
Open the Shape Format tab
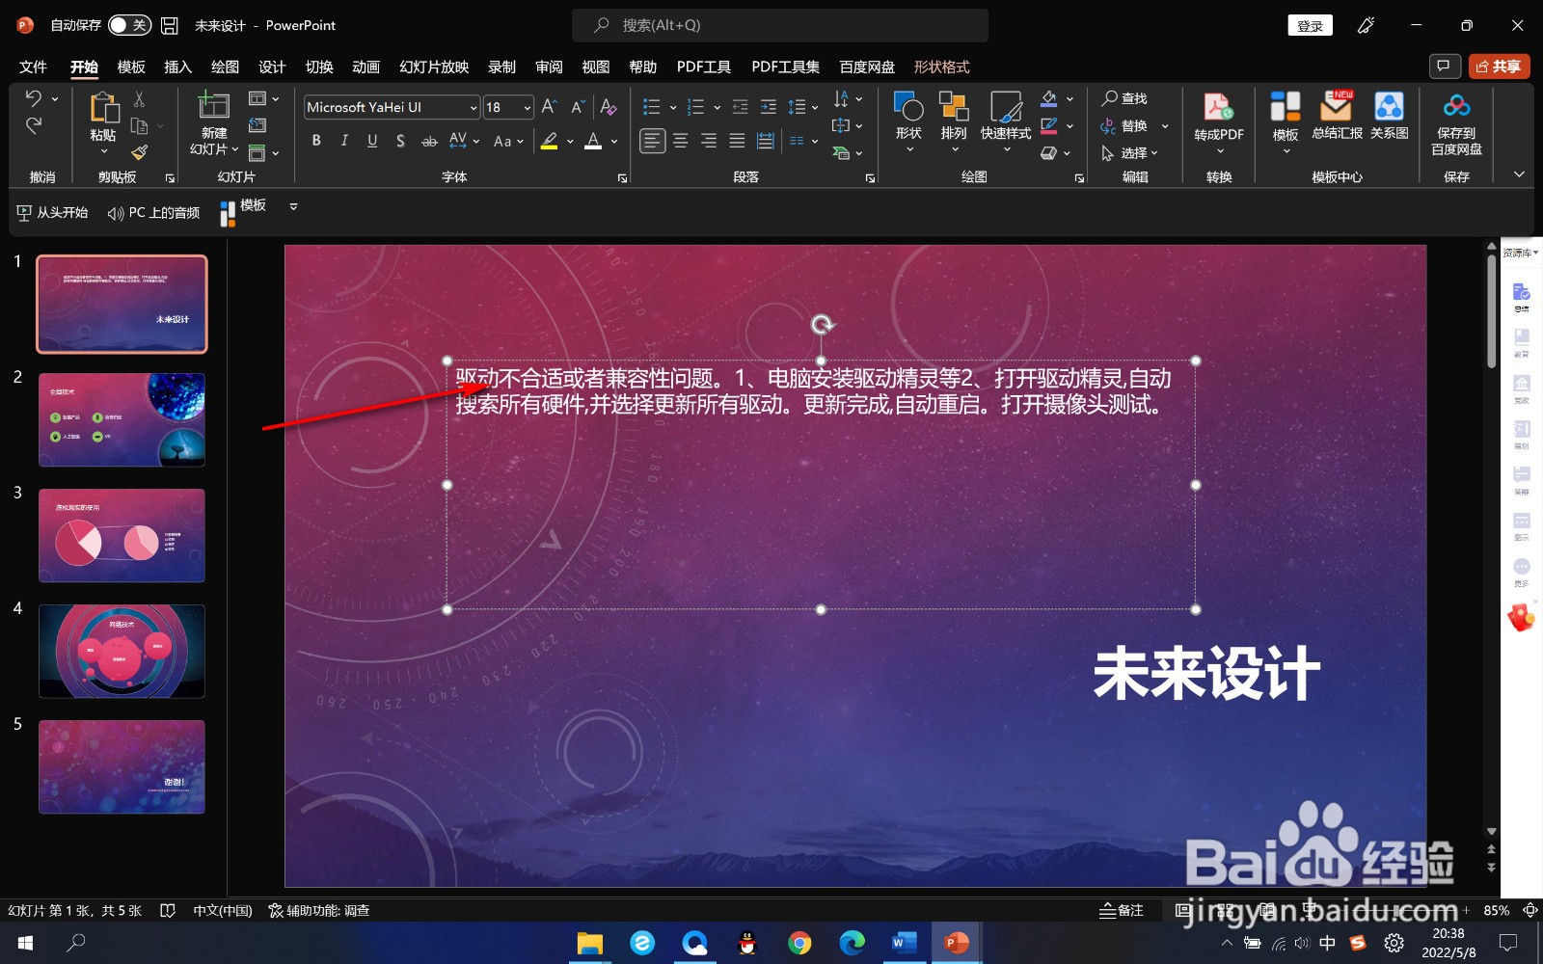tap(941, 67)
